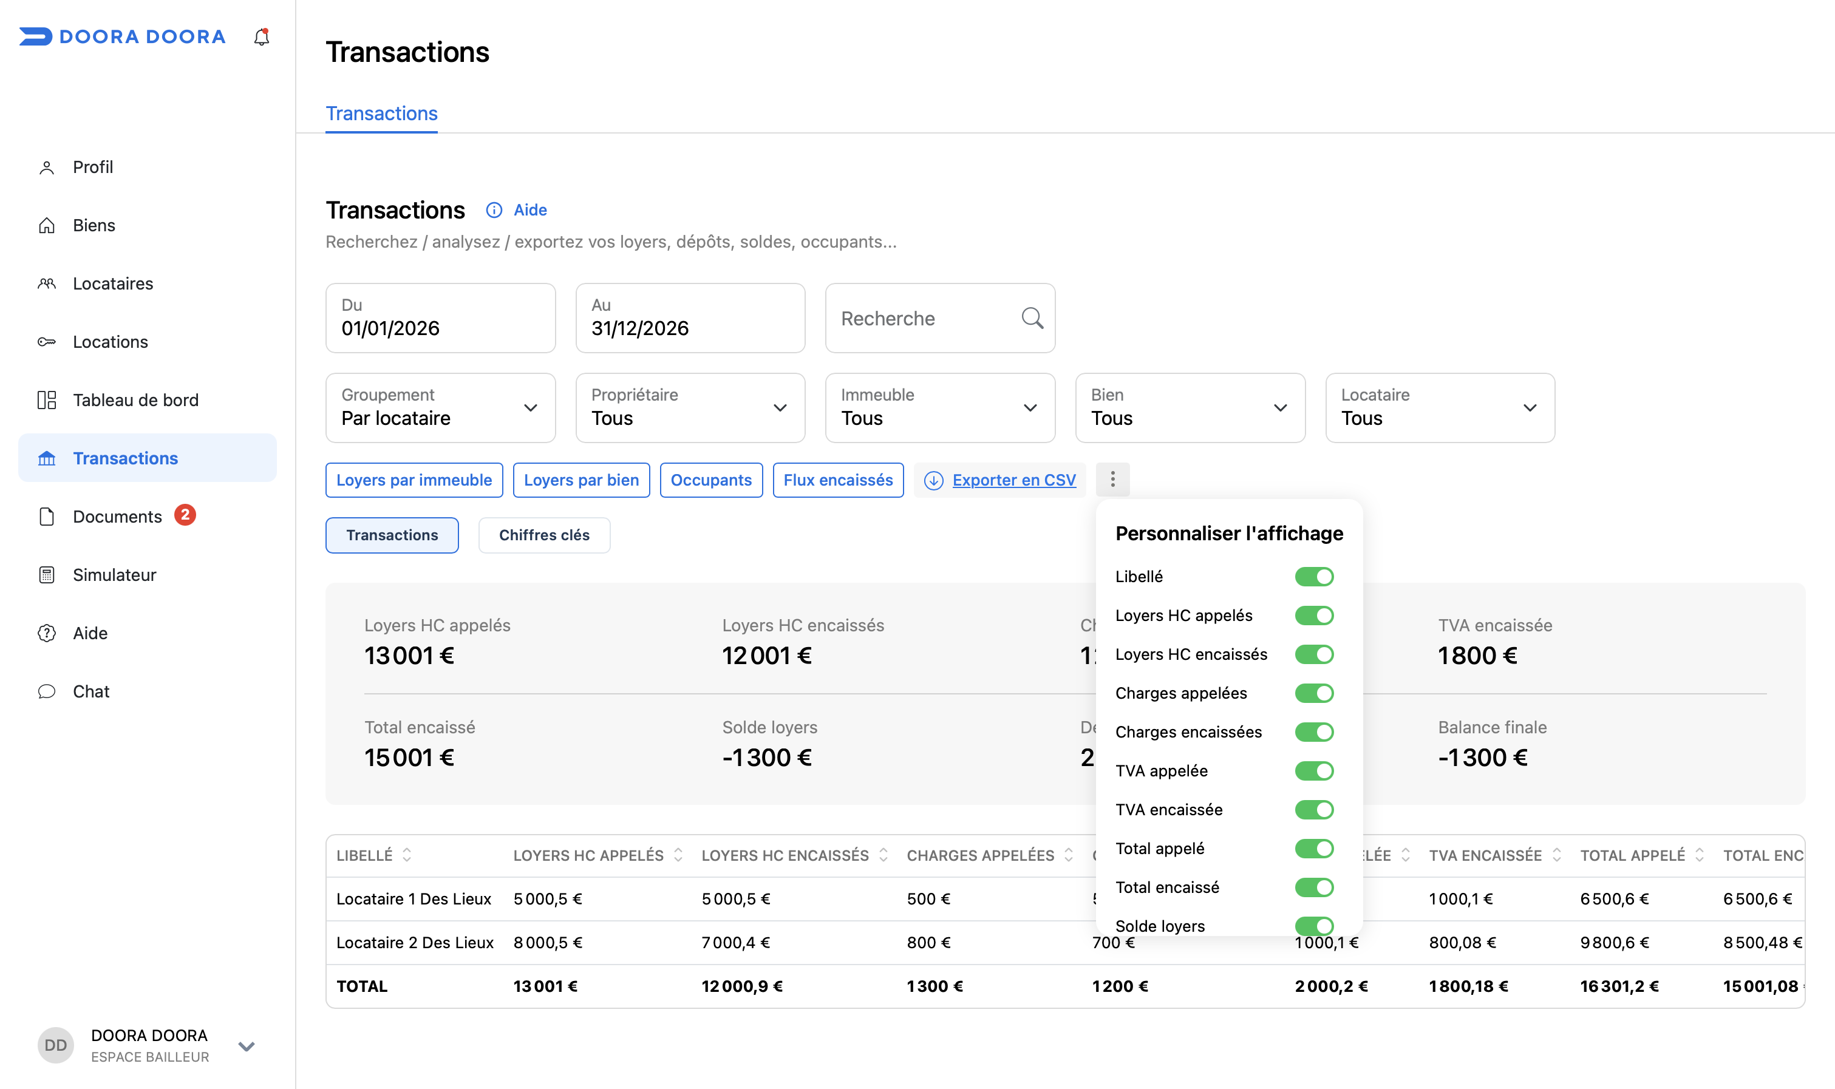1835x1089 pixels.
Task: Click the Au end date field
Action: click(x=690, y=319)
